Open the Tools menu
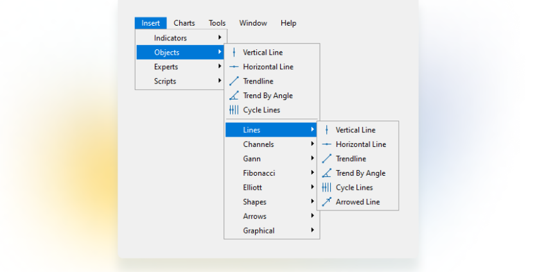Image resolution: width=537 pixels, height=272 pixels. (217, 23)
